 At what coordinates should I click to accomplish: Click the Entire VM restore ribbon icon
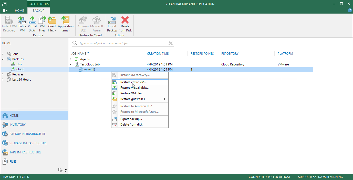coord(22,24)
